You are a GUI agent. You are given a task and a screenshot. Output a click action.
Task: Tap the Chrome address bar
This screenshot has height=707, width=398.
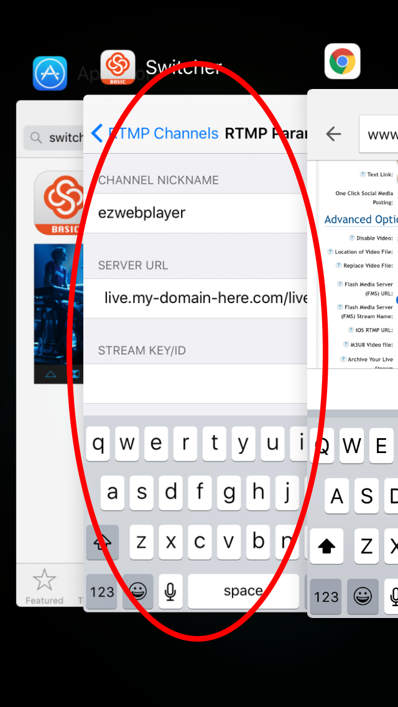tap(379, 134)
